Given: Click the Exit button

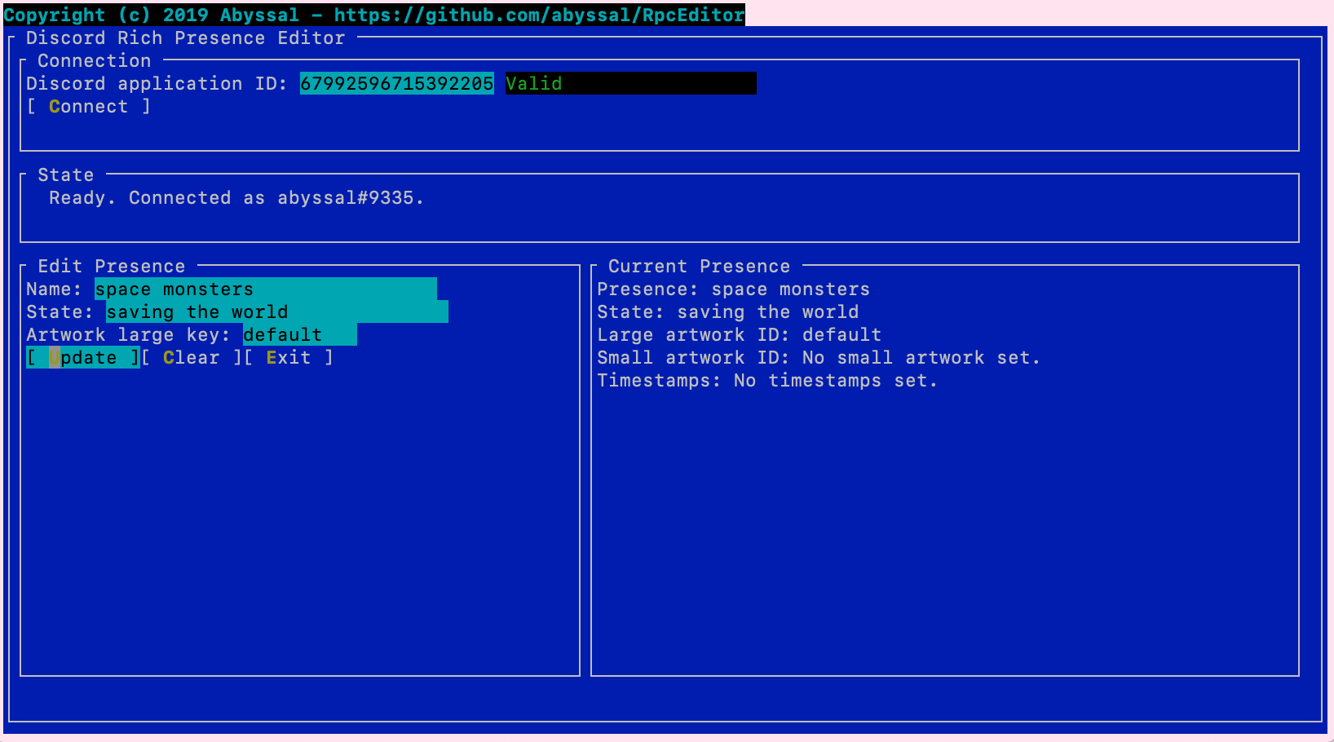Looking at the screenshot, I should pyautogui.click(x=289, y=358).
